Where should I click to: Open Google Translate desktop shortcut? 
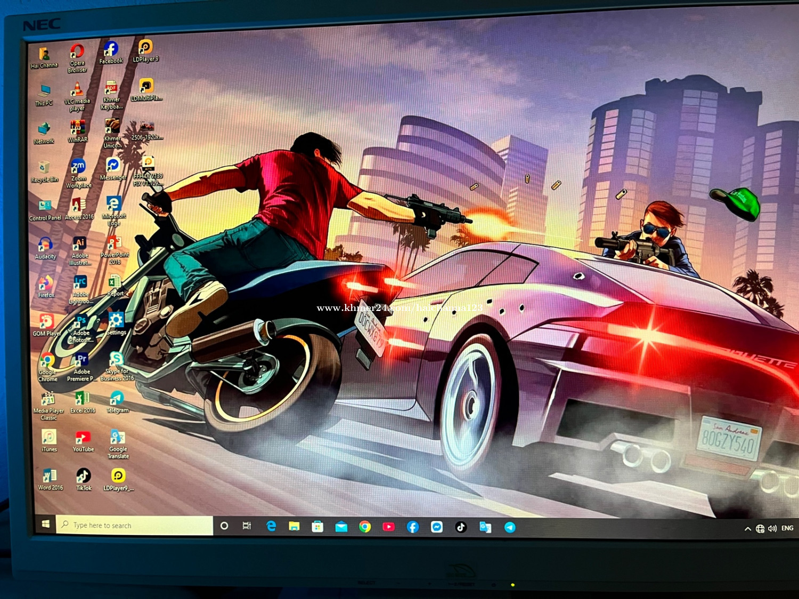coord(118,445)
